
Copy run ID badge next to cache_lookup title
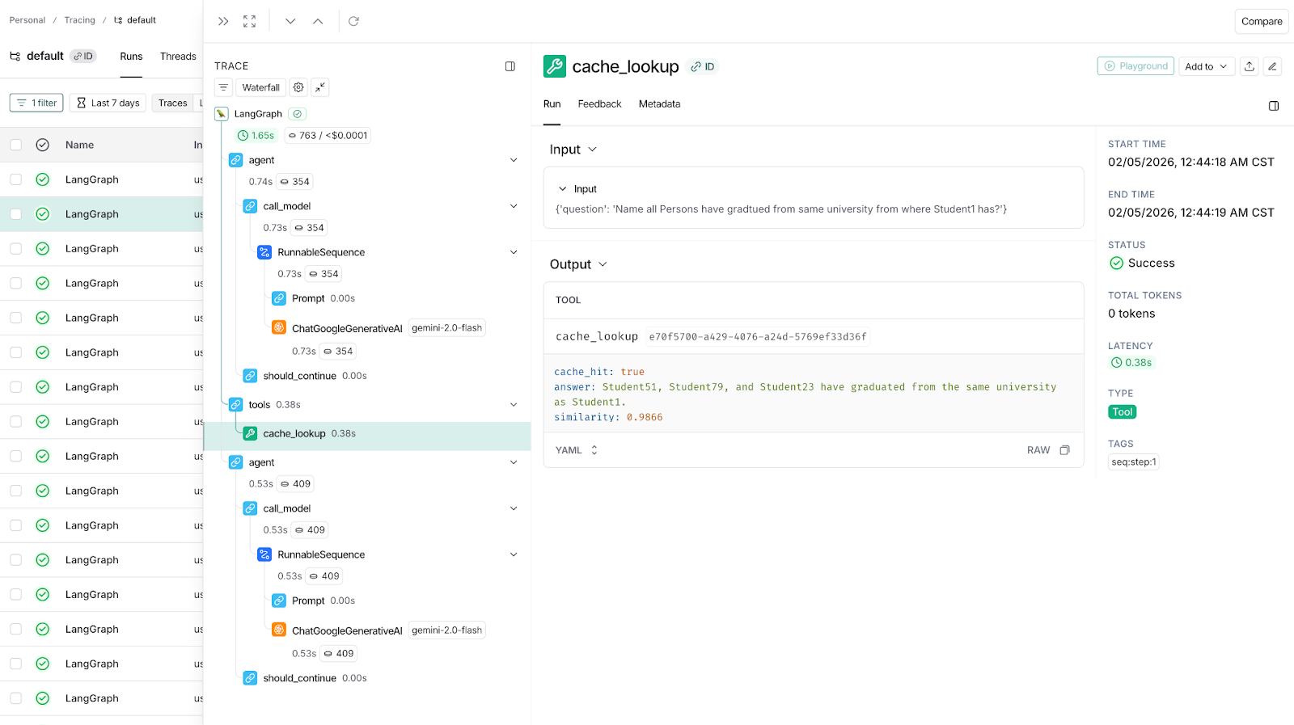(703, 67)
